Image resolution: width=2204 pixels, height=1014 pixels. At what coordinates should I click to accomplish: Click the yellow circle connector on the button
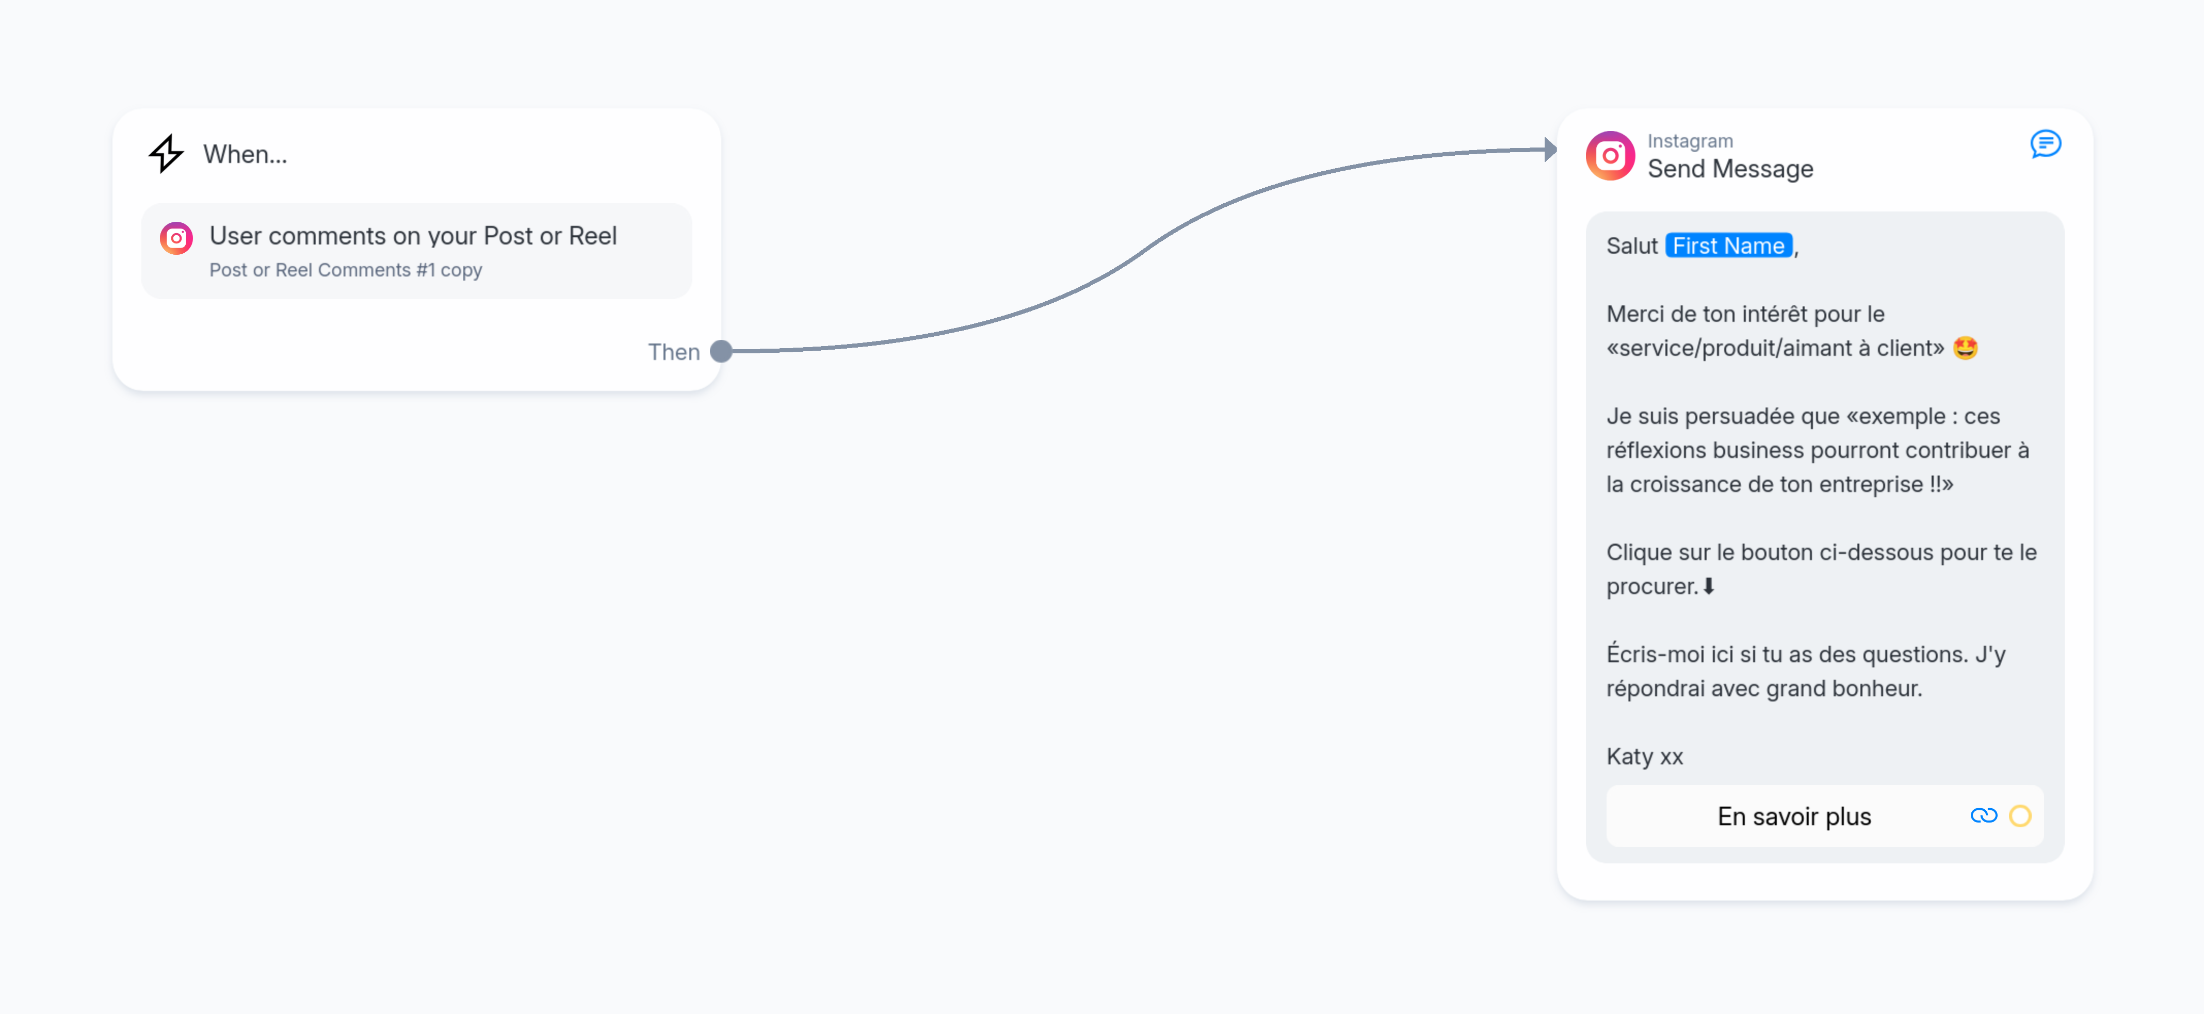click(2020, 815)
